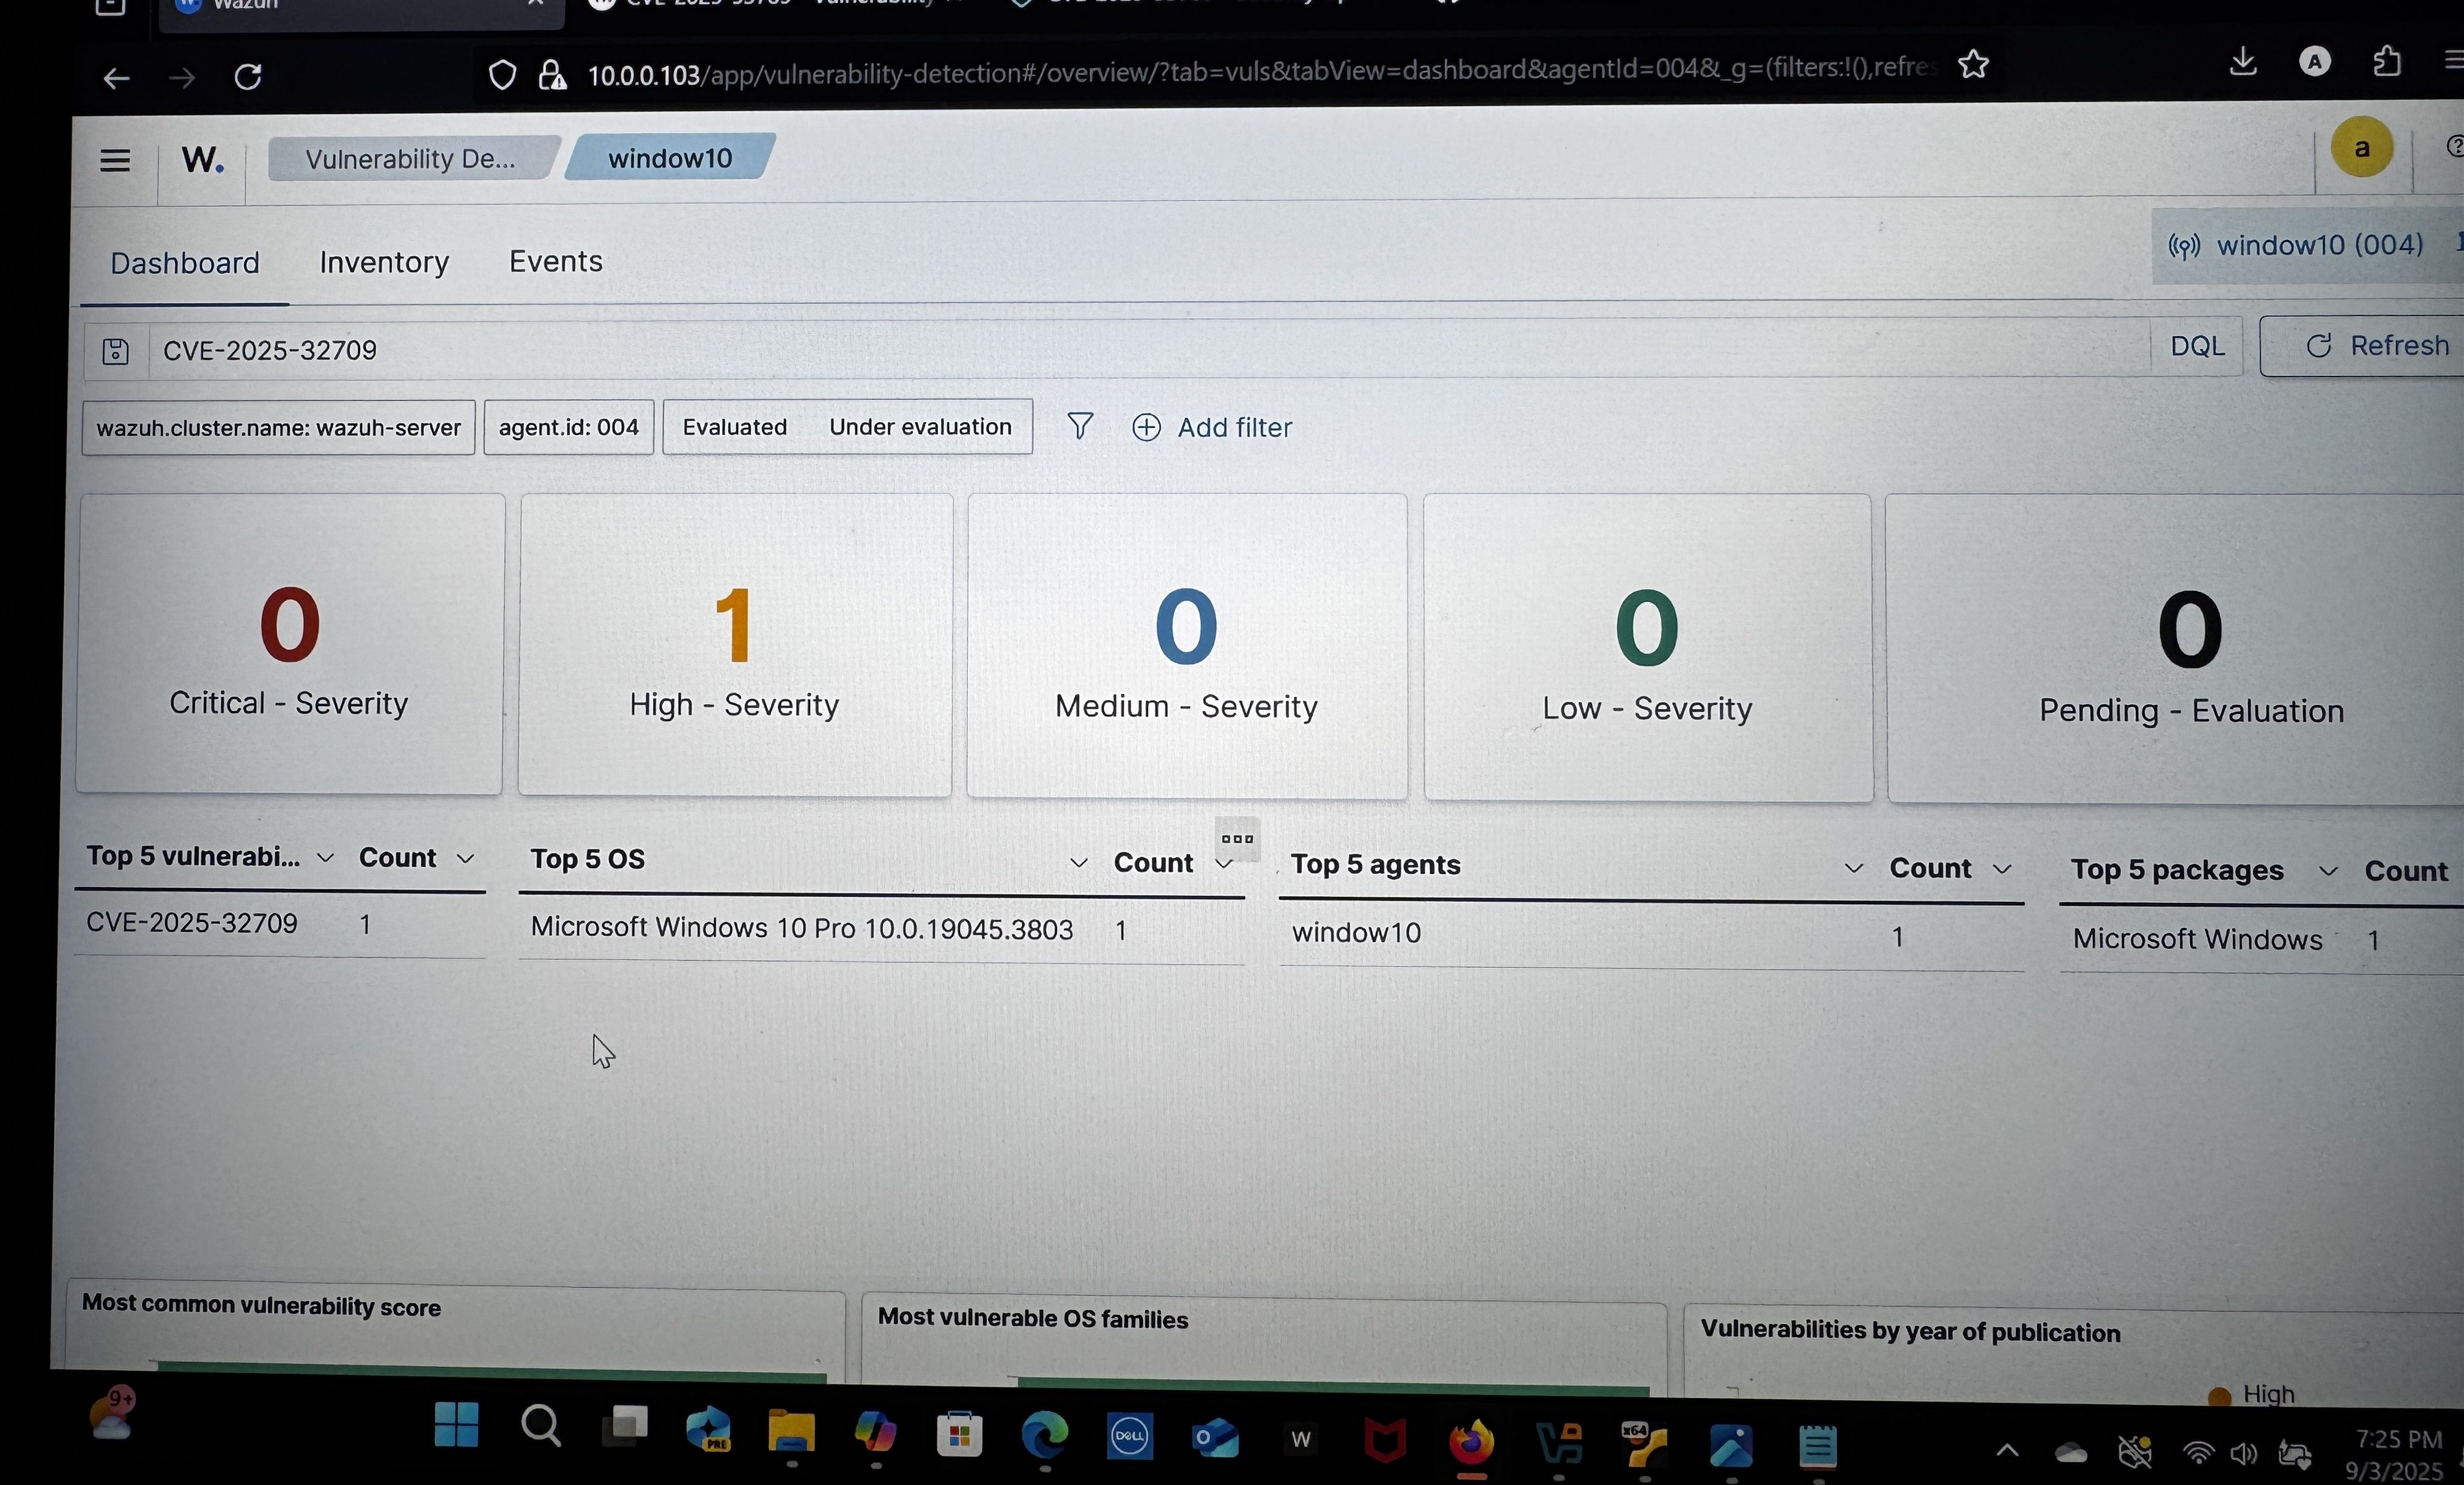Click the Low - Severity metric card

1647,648
